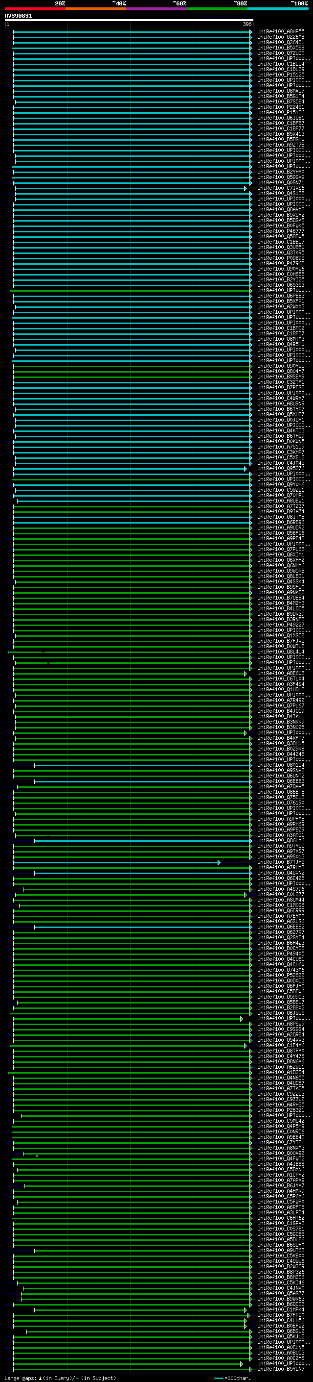This screenshot has height=1382, width=313.
Task: Select the UniRef100_P15125 label
Action: 281,75
